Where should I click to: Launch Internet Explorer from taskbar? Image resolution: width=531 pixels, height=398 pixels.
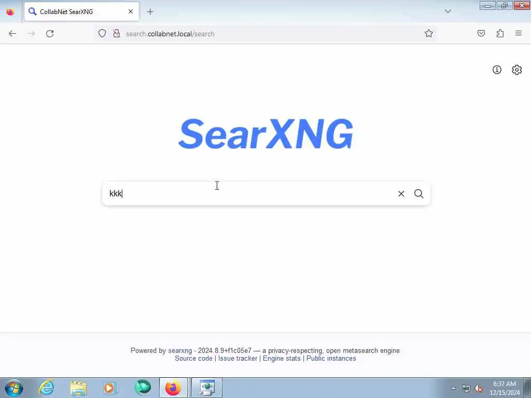click(46, 388)
